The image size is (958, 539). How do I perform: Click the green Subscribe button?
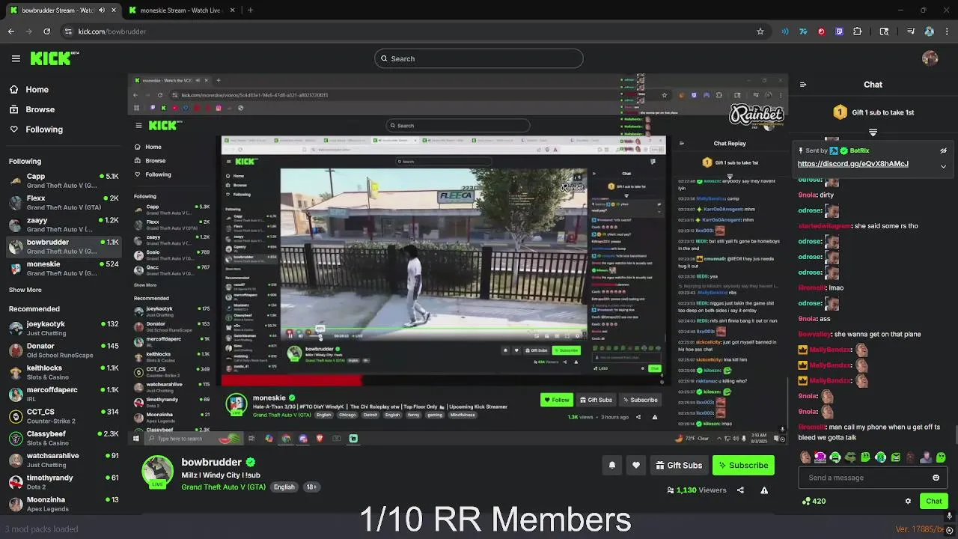[x=743, y=465]
